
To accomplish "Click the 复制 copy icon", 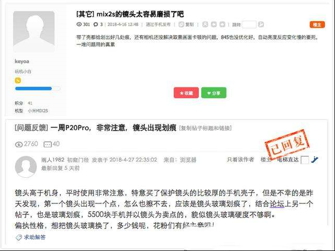I will [x=181, y=25].
